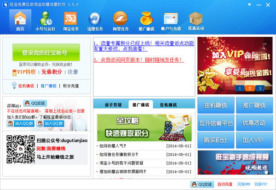
Task: Click 互升信誉平台 tile button
Action: click(x=216, y=123)
